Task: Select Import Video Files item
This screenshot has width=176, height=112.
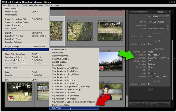Action: point(74,105)
